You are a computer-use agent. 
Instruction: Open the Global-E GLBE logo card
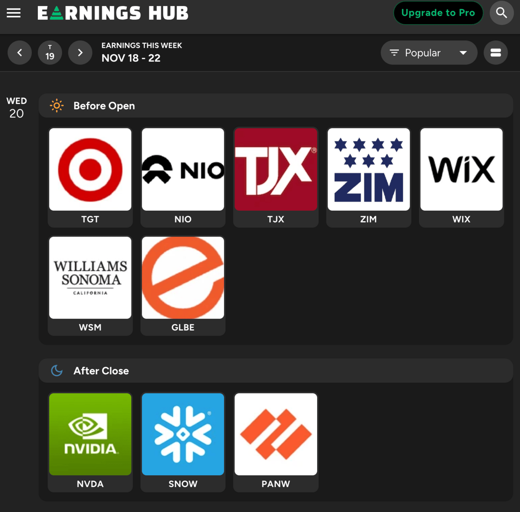coord(183,286)
